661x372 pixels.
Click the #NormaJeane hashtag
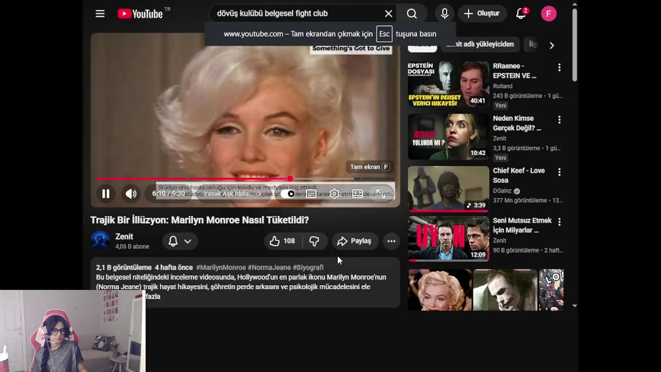270,268
